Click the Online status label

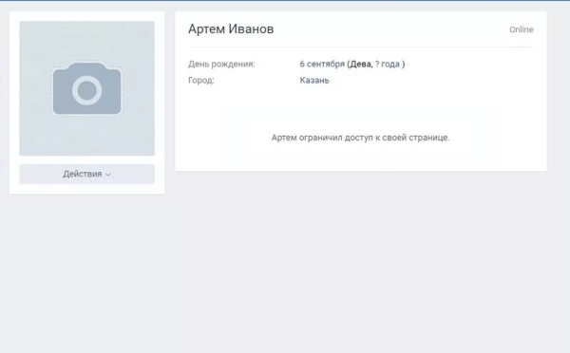(x=522, y=29)
